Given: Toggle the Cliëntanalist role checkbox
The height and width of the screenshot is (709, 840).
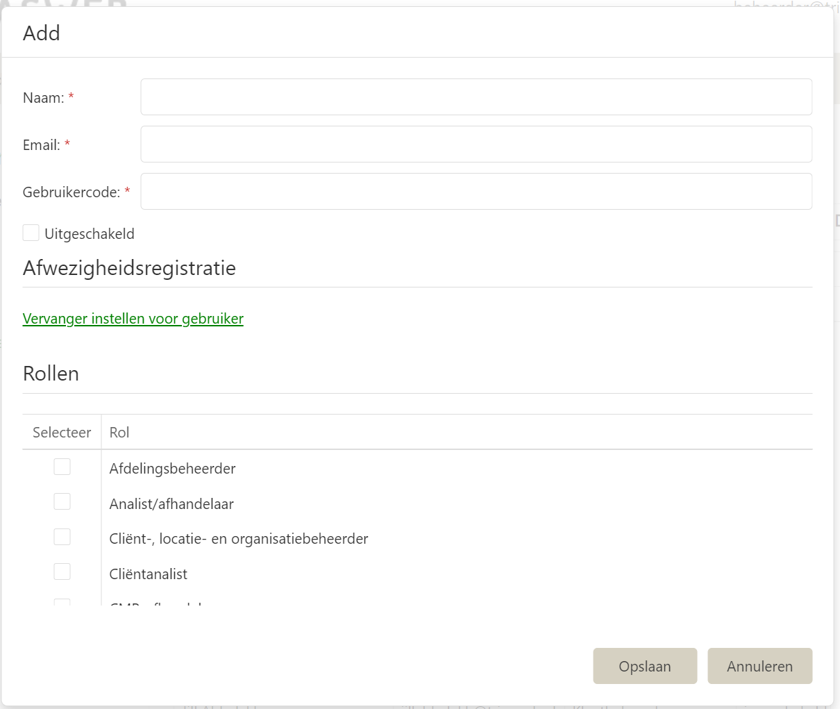Looking at the screenshot, I should (x=62, y=572).
